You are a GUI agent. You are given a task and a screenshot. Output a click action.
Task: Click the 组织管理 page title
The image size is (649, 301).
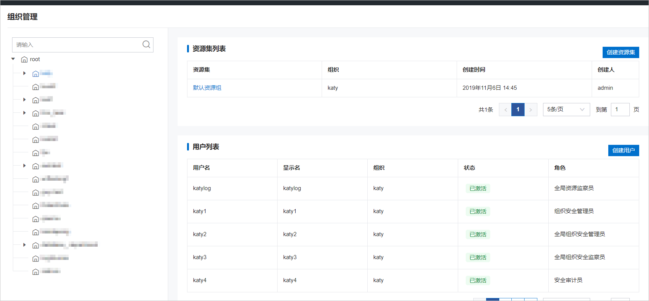(22, 17)
